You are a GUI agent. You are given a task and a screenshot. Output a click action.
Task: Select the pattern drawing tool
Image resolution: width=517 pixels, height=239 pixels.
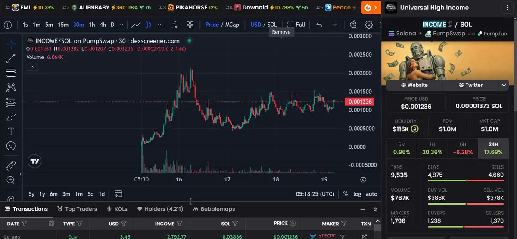(x=11, y=88)
